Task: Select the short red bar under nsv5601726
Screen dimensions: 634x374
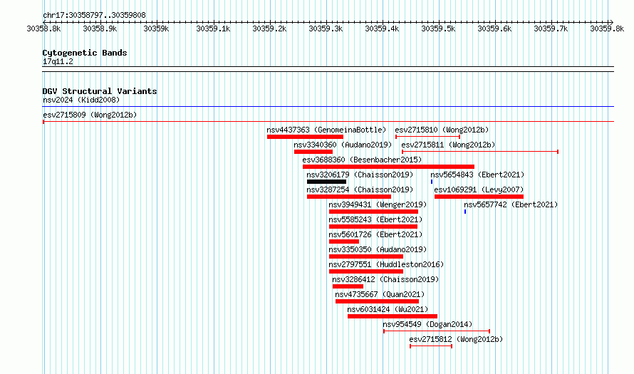Action: [344, 241]
